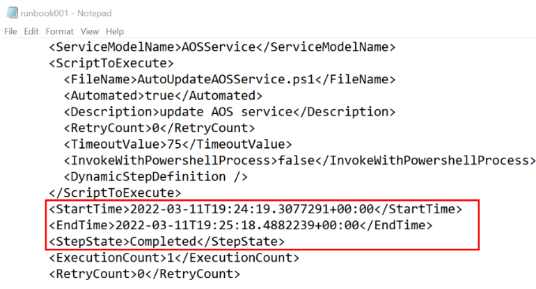The image size is (536, 289).
Task: Place cursor in the StartTime timestamp line
Action: [255, 208]
